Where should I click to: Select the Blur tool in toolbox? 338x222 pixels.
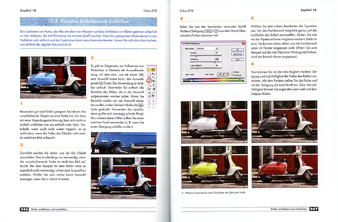click(x=149, y=100)
